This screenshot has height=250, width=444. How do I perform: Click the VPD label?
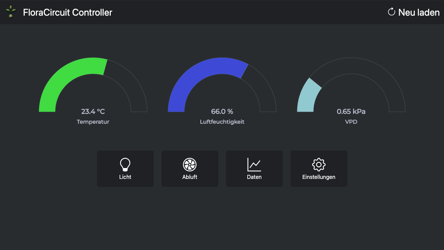pyautogui.click(x=351, y=122)
